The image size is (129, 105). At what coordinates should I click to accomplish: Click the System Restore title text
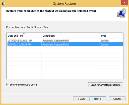coord(64,4)
